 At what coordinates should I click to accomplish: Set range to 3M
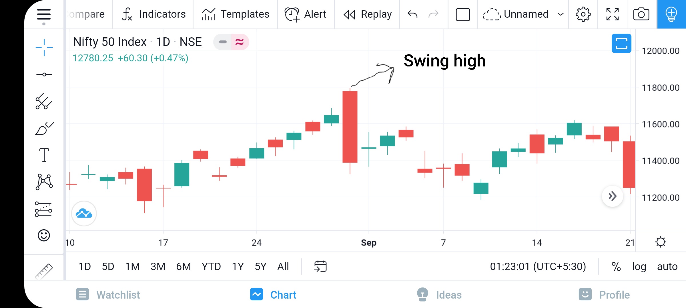tap(158, 267)
